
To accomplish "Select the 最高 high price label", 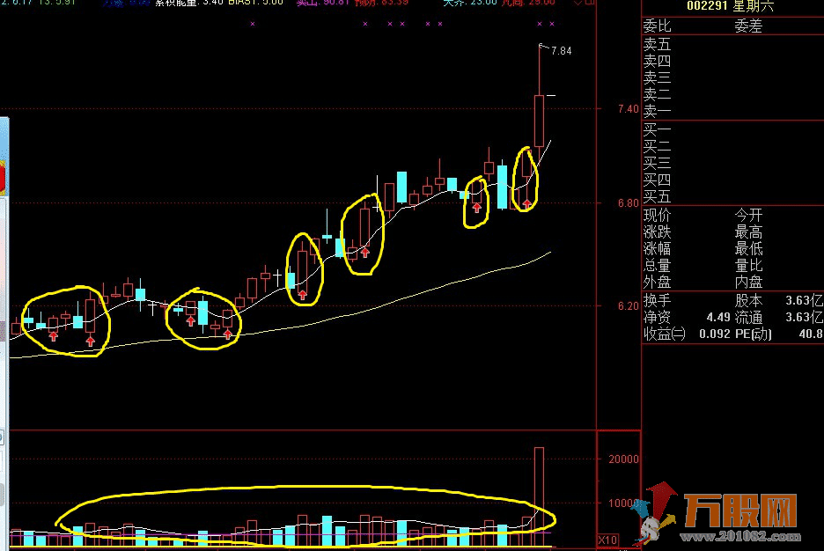I will (x=748, y=231).
